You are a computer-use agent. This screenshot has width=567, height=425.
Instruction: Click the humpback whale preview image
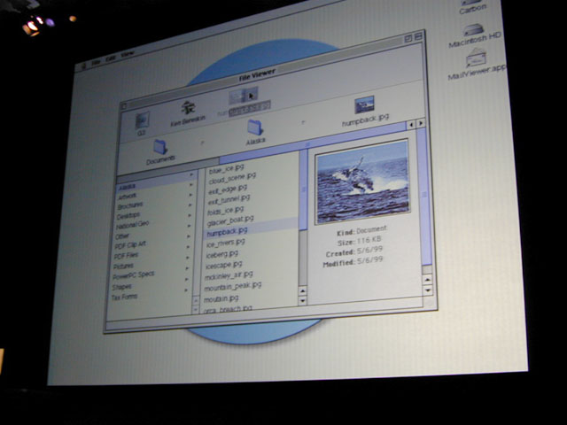pos(362,182)
